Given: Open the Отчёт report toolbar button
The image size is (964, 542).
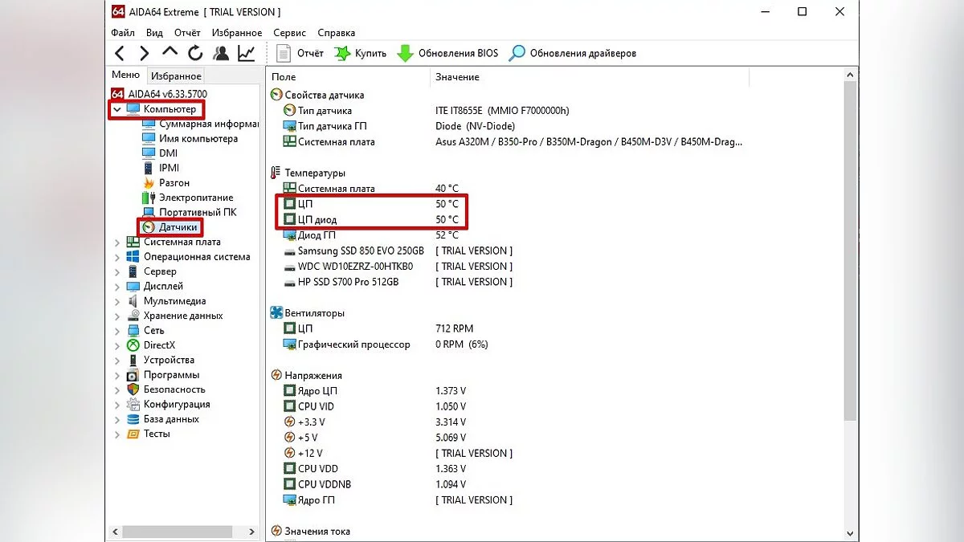Looking at the screenshot, I should pos(300,54).
